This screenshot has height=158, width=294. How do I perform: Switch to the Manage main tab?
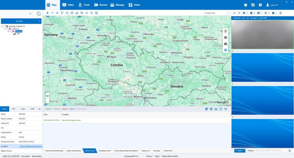[x=117, y=5]
